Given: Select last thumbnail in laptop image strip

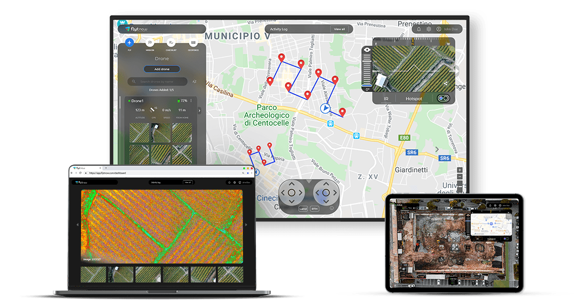Looking at the screenshot, I should click(231, 274).
